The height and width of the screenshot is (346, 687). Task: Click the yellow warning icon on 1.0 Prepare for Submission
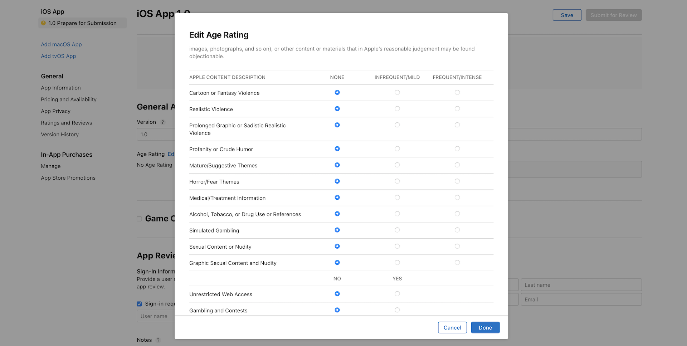(43, 23)
